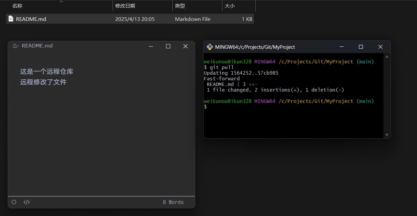Select the README.md file name in Explorer
This screenshot has width=417, height=216.
[31, 19]
